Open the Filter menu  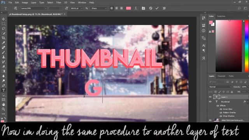[x=59, y=3]
